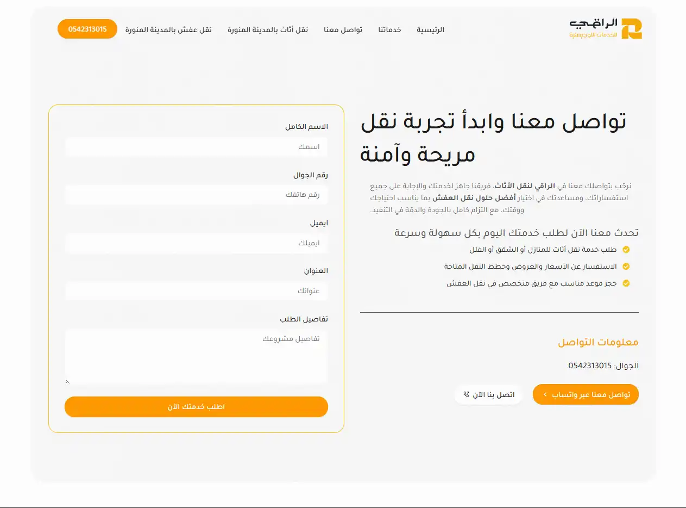The image size is (686, 508).
Task: Click checkmark icon beside furniture moving request
Action: click(626, 250)
